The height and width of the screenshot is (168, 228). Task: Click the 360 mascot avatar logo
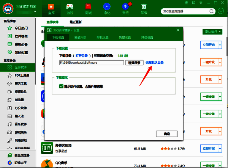click(8, 9)
